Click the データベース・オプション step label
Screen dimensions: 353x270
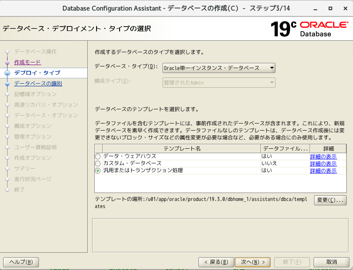click(x=46, y=115)
